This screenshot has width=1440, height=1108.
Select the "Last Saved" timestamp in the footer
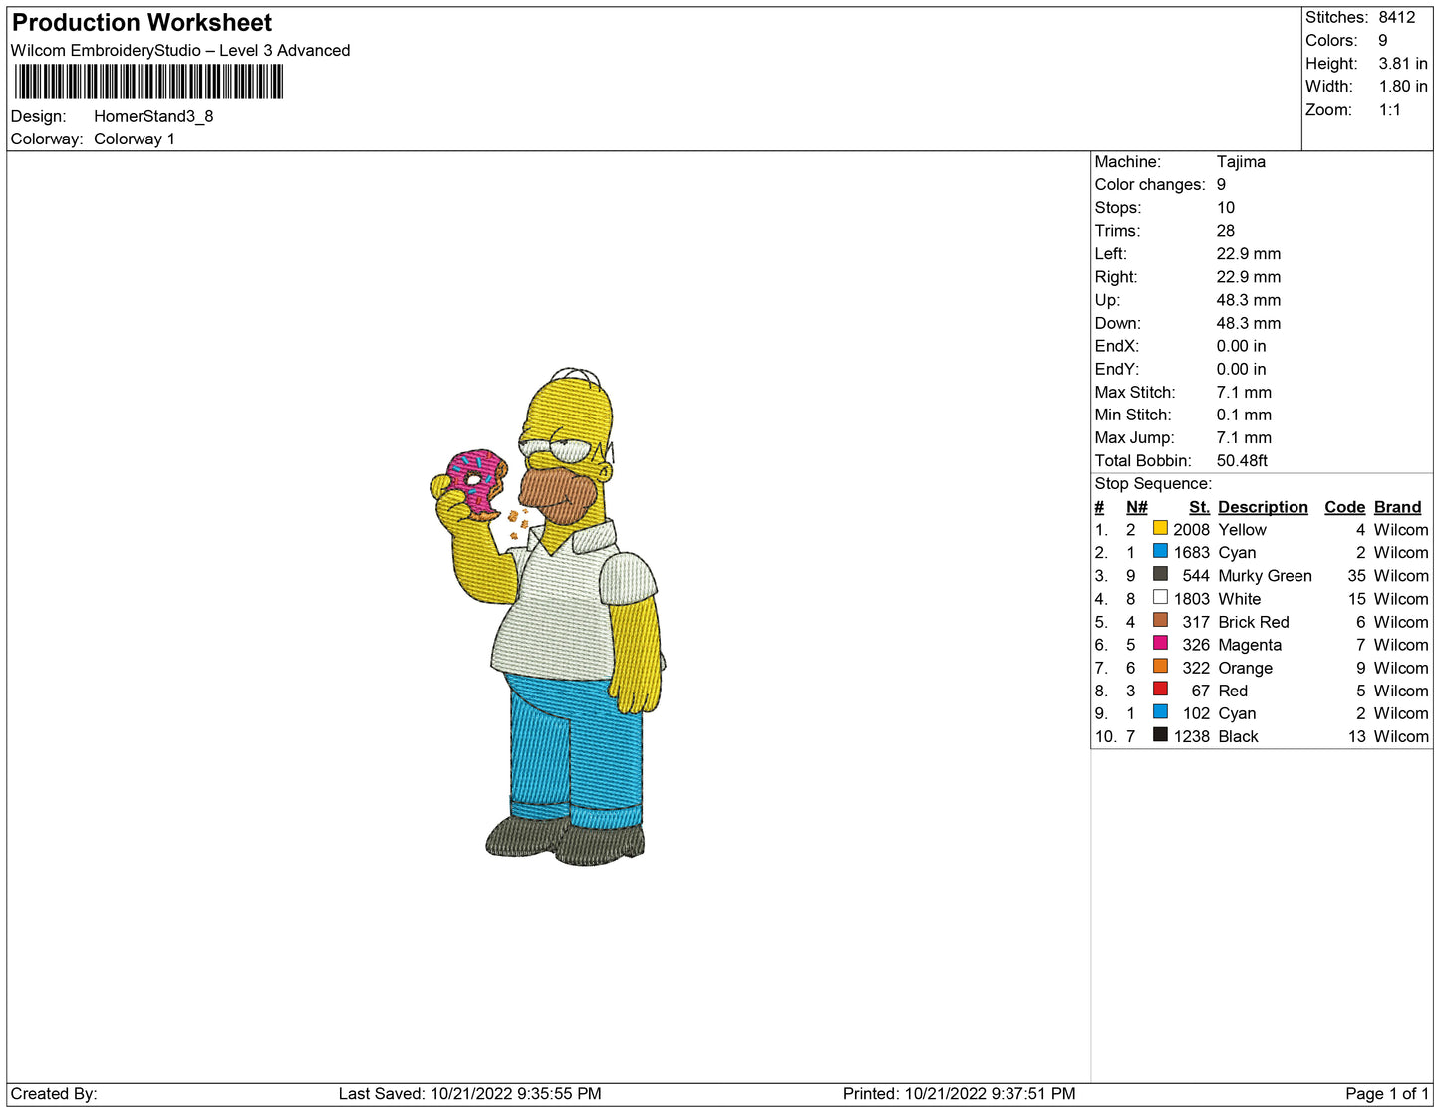pos(469,1093)
